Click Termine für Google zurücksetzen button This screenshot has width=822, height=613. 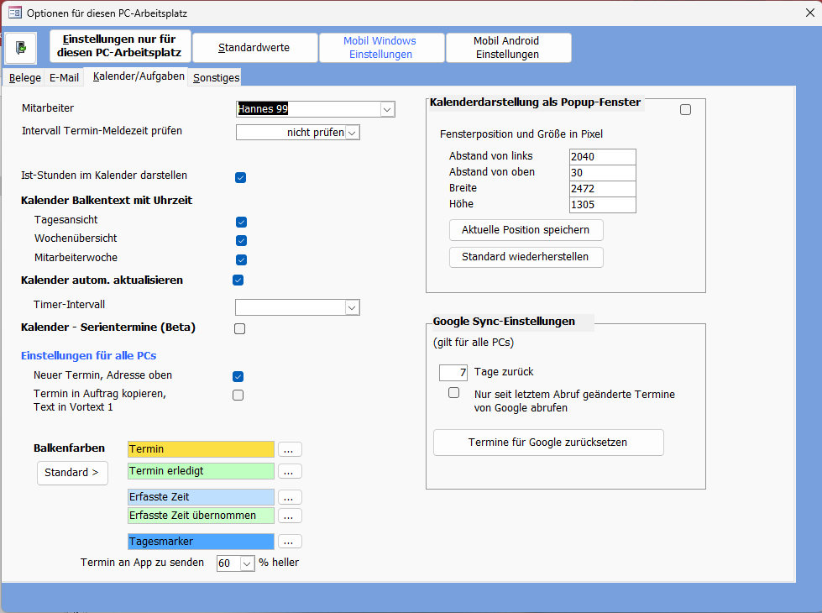click(547, 443)
